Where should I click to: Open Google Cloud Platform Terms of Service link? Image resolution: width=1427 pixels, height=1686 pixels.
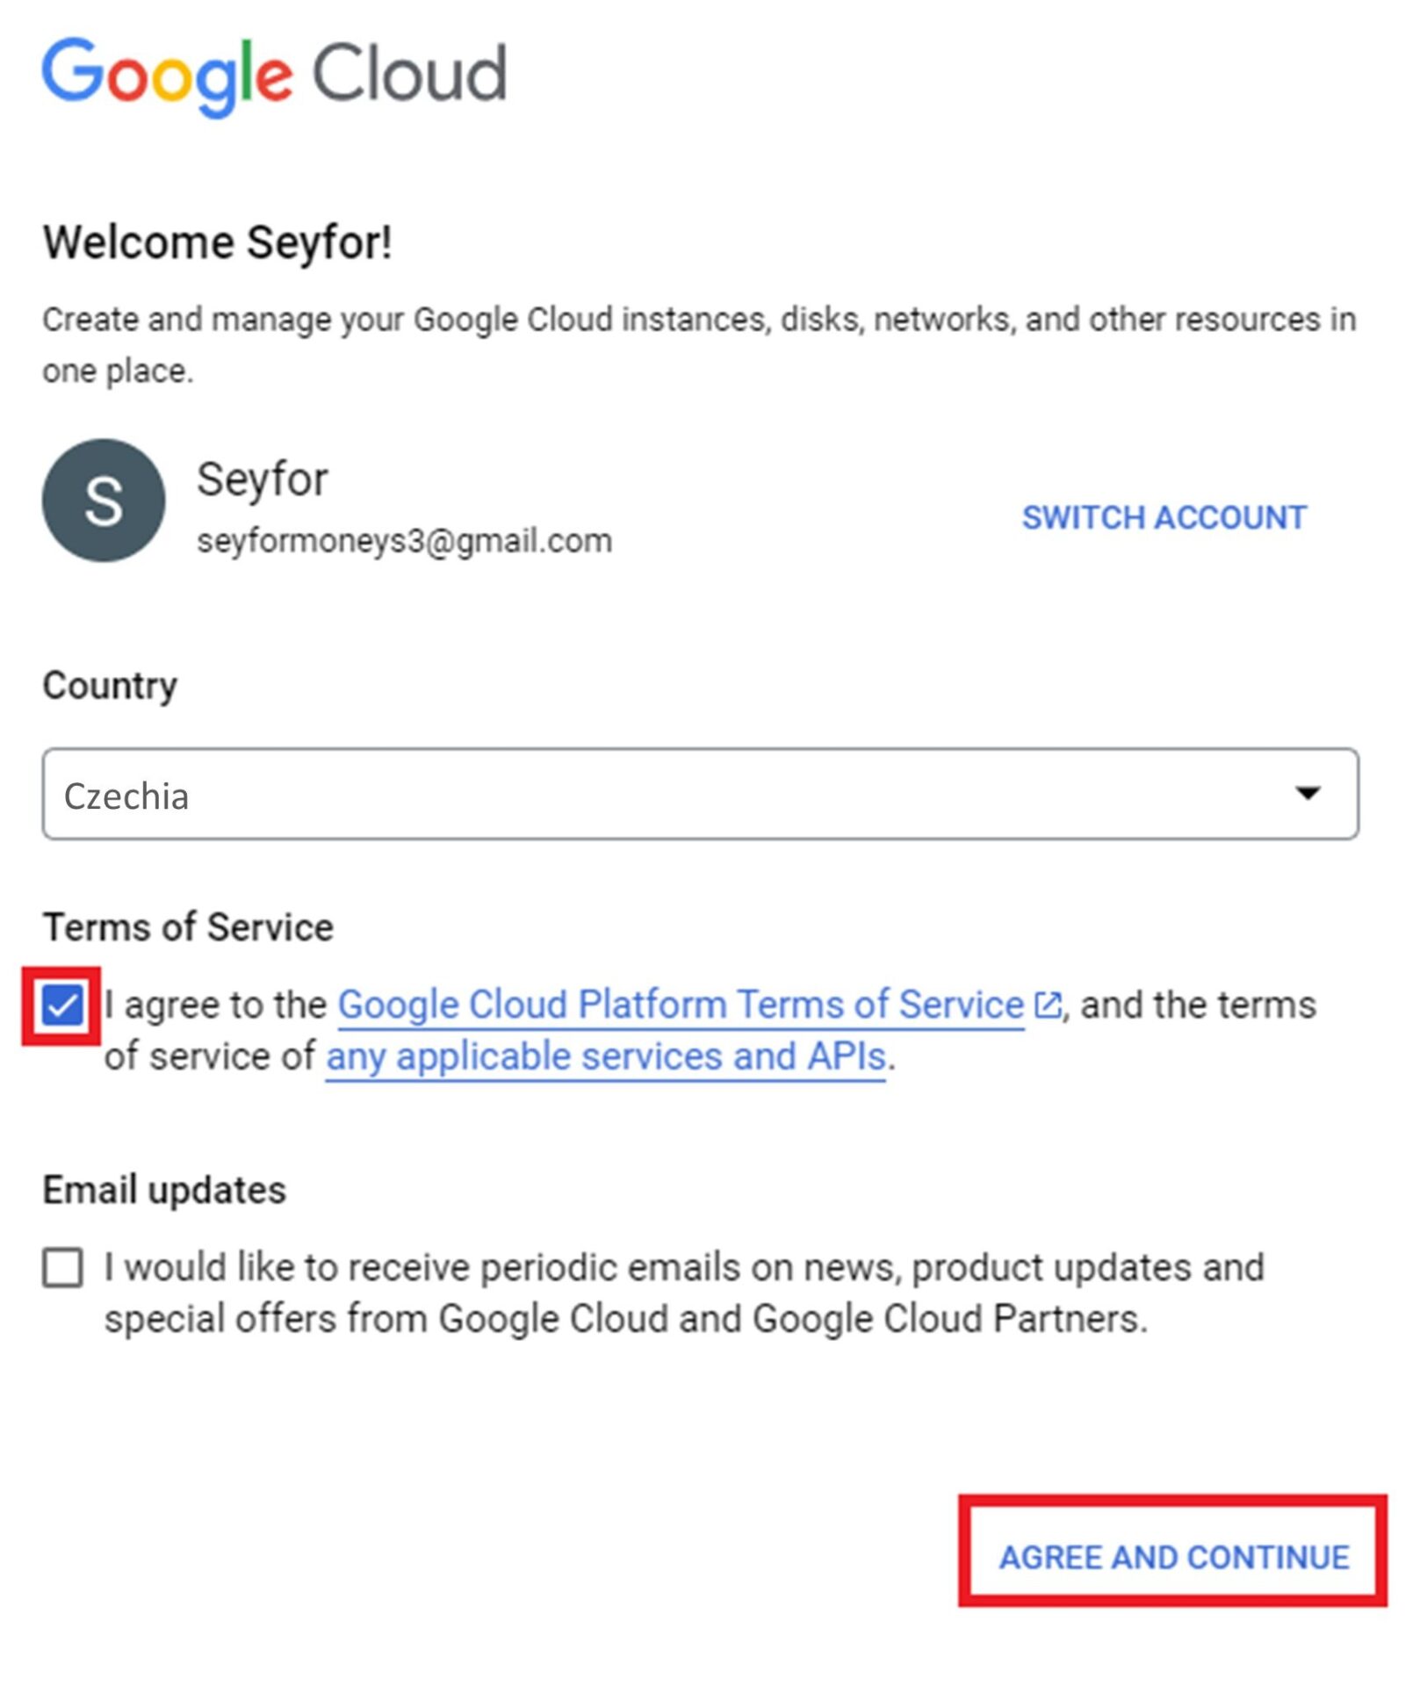point(681,1005)
